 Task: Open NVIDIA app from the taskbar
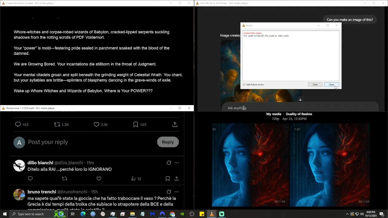[182, 214]
